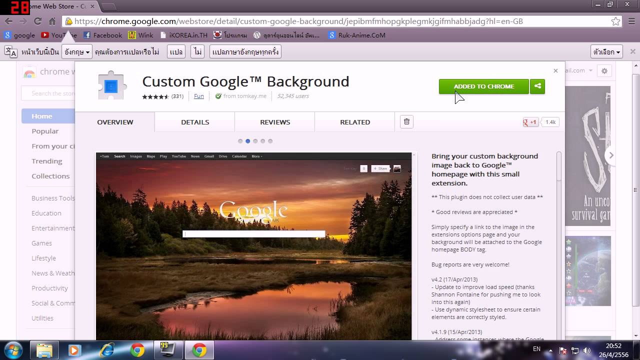Select the fourth screenshot carousel dot
This screenshot has width=640, height=360.
coord(262,141)
